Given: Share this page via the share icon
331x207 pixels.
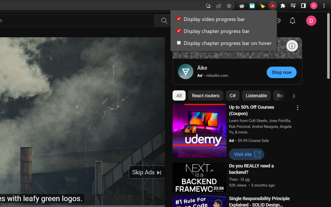Looking at the screenshot, I should pos(219,6).
